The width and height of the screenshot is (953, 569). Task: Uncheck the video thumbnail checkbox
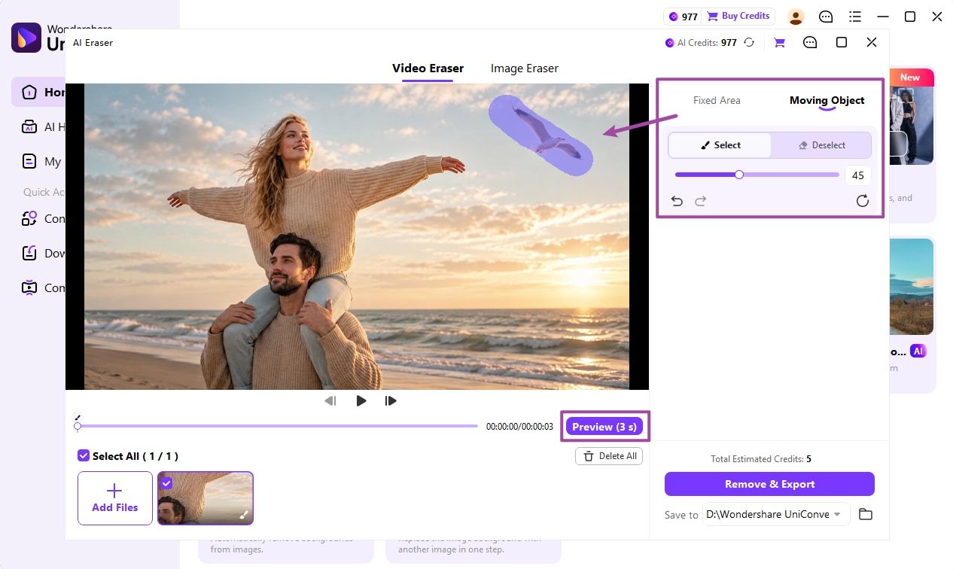166,483
